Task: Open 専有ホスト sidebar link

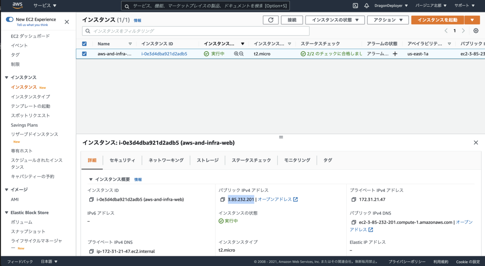Action: point(22,151)
